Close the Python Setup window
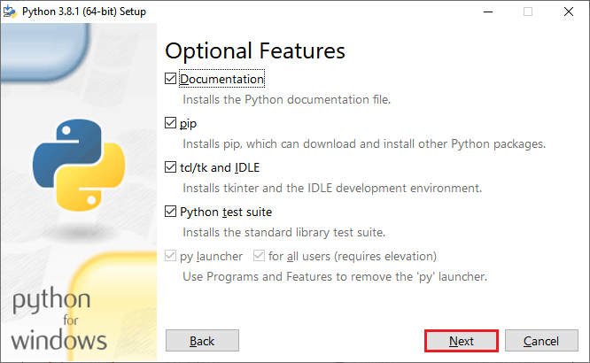The height and width of the screenshot is (363, 590). coord(568,12)
